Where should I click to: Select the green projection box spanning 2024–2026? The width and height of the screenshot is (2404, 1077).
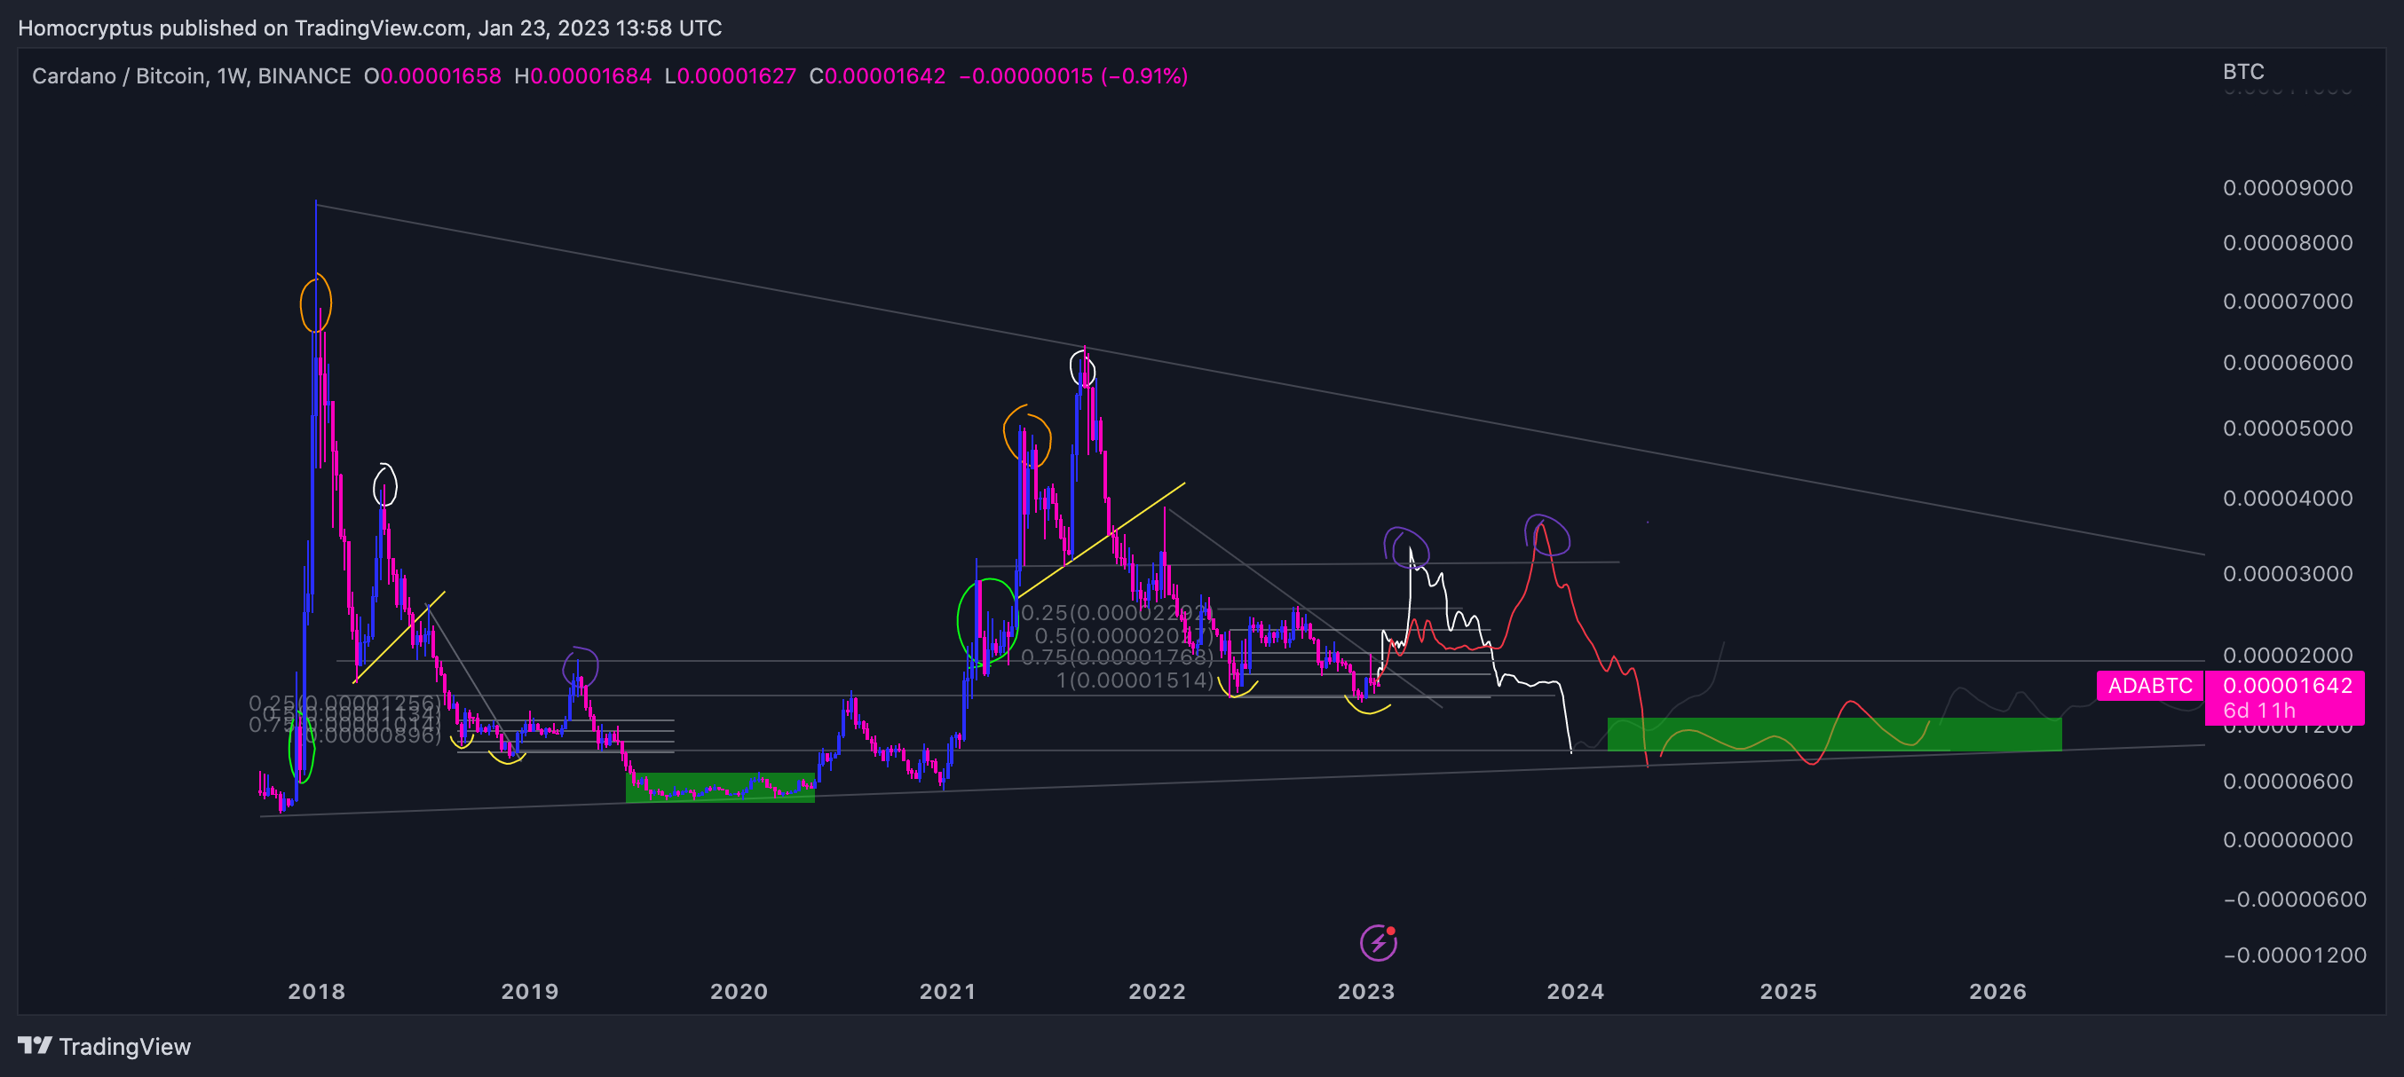(1834, 734)
